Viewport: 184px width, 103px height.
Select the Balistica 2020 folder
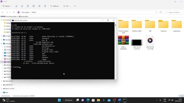(137, 26)
